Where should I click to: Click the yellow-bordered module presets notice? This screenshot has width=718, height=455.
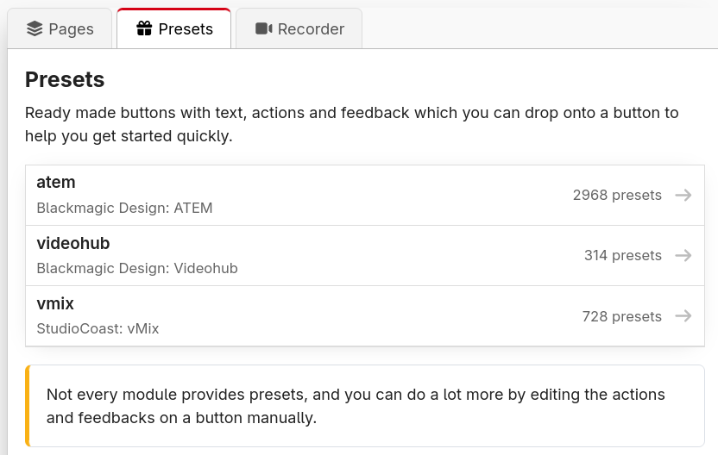[365, 406]
